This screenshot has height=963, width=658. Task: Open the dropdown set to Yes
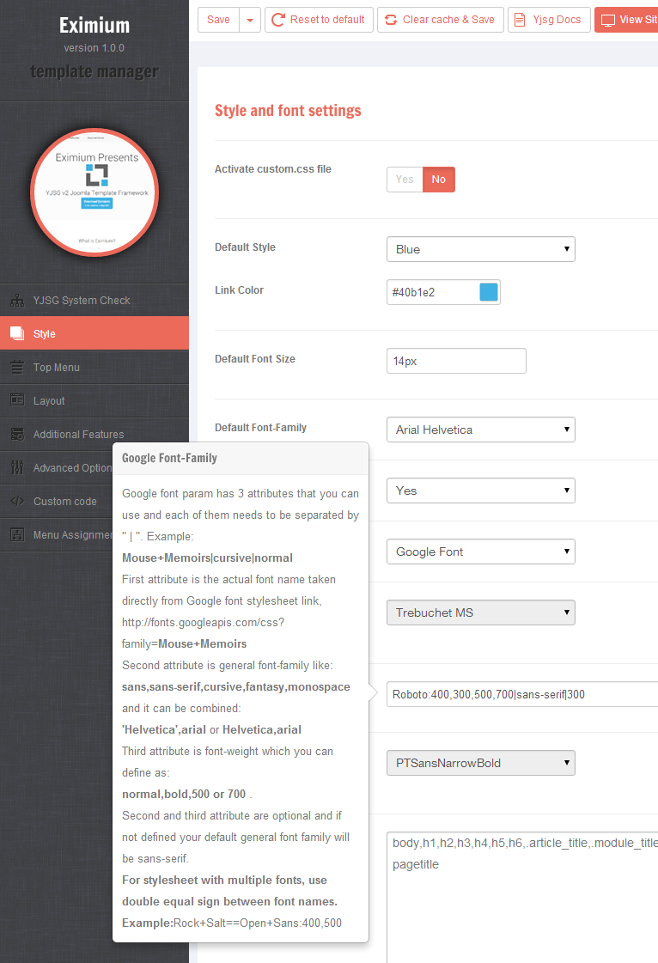[x=481, y=491]
